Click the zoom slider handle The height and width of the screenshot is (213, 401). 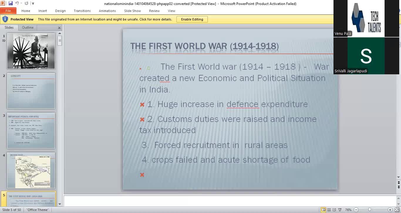(370, 210)
